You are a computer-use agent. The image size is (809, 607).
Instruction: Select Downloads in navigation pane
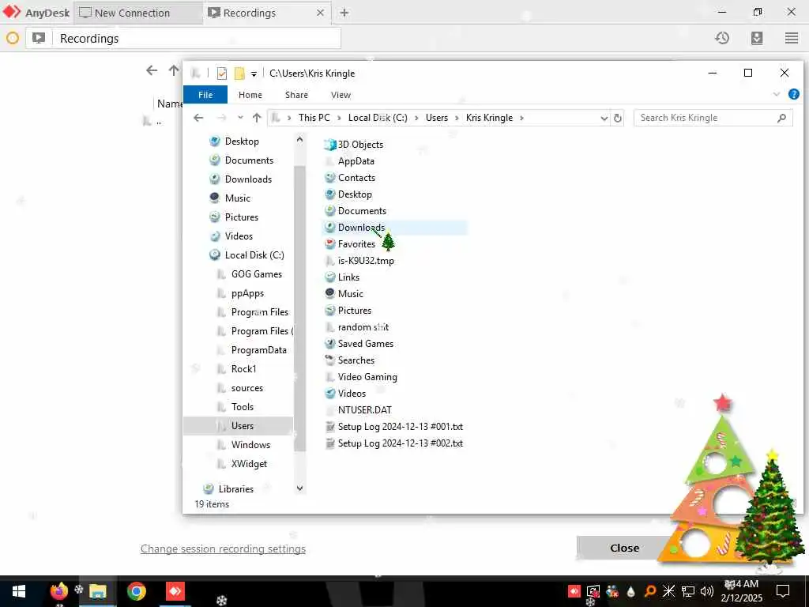pyautogui.click(x=248, y=179)
